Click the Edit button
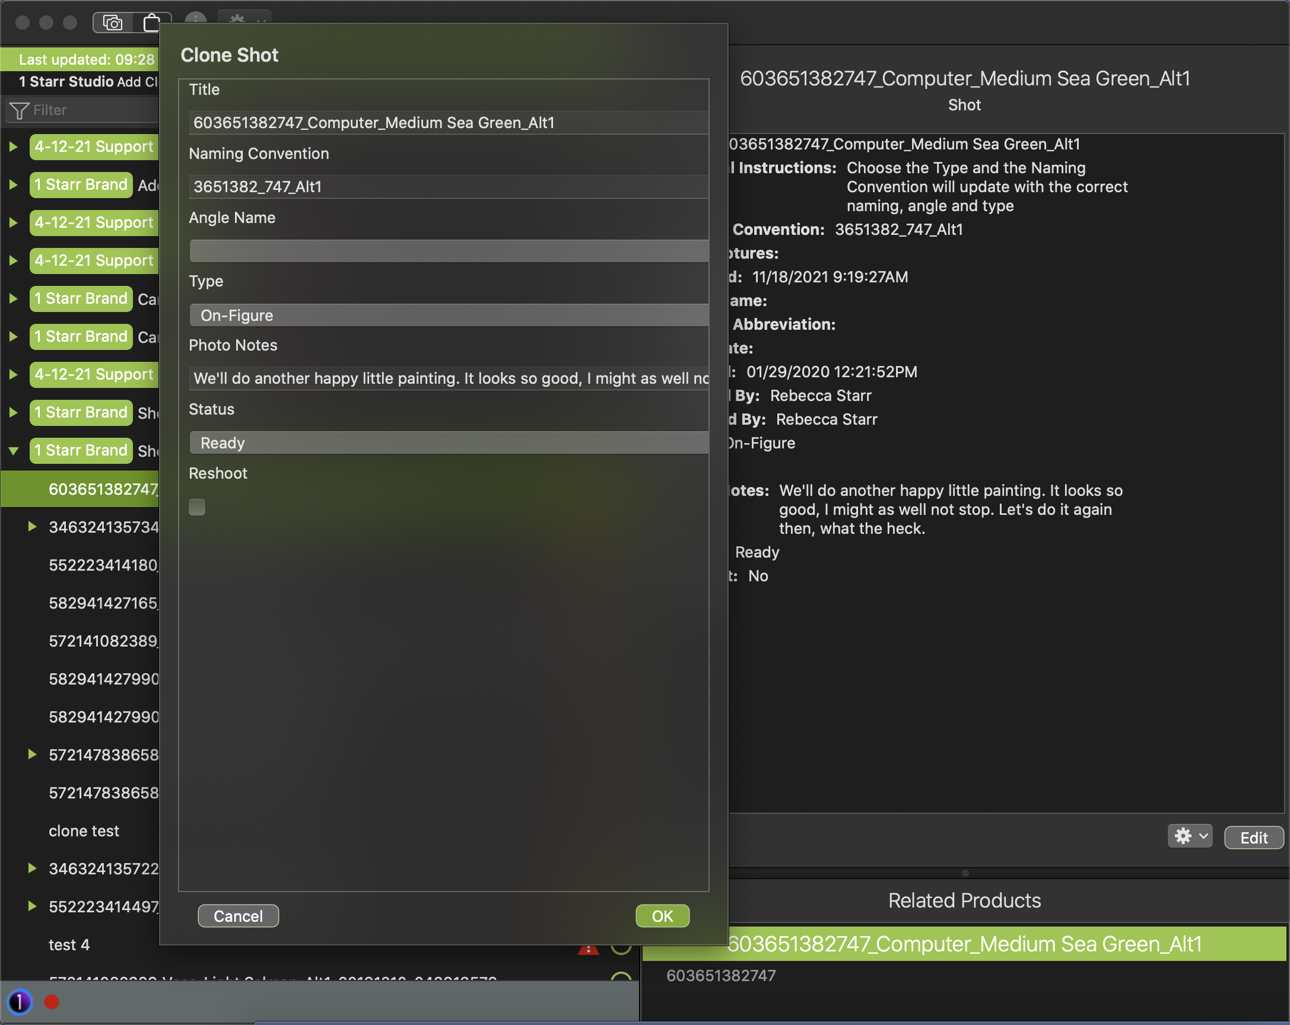The height and width of the screenshot is (1025, 1290). [1253, 838]
